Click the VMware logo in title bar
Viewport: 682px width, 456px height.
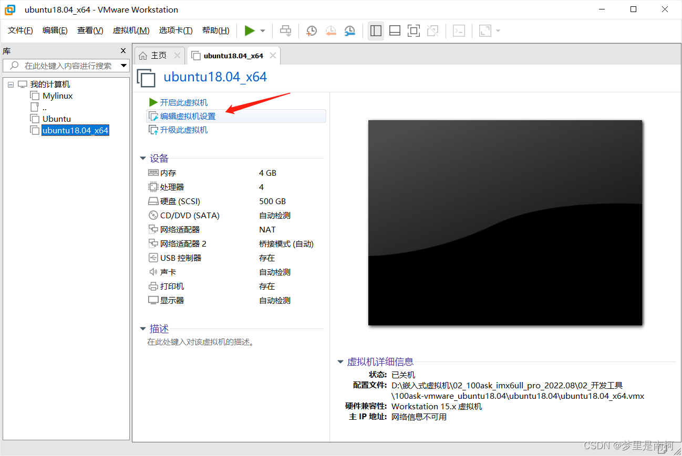tap(10, 9)
